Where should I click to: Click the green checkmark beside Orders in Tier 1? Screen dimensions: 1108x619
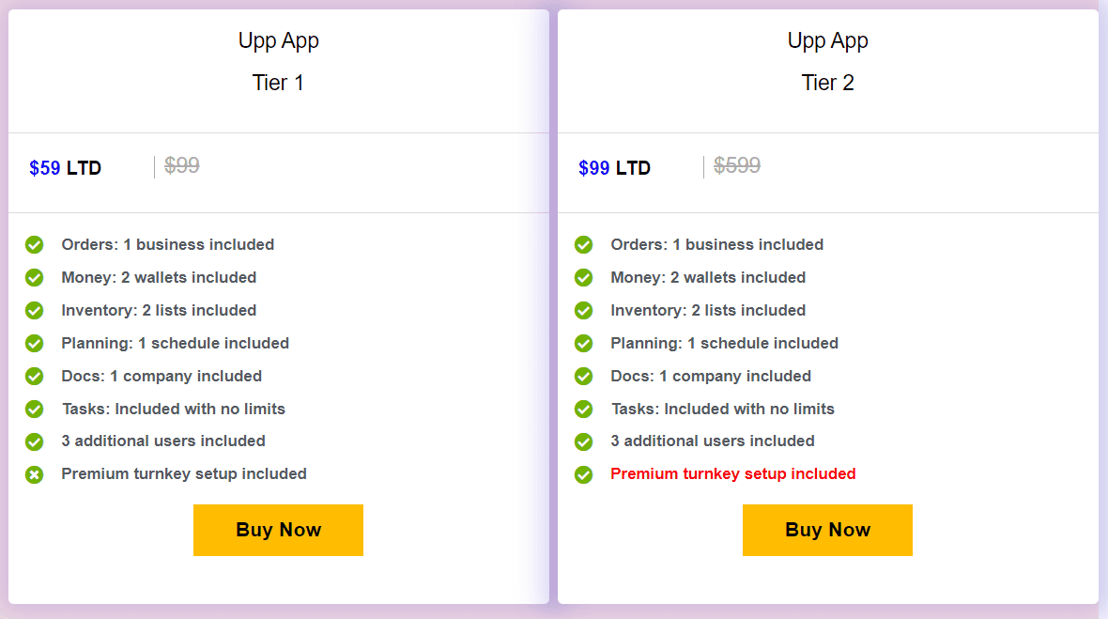[35, 244]
